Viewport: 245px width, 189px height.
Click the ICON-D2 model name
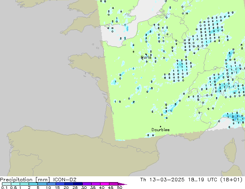[x=65, y=180]
